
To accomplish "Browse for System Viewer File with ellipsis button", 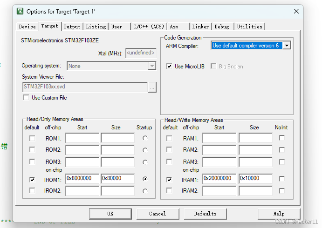I will 152,87.
